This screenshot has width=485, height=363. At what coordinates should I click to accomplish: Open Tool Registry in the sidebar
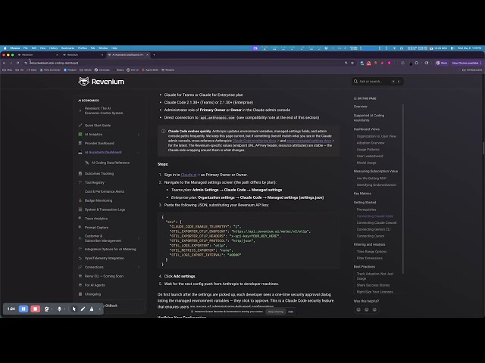[x=94, y=182]
